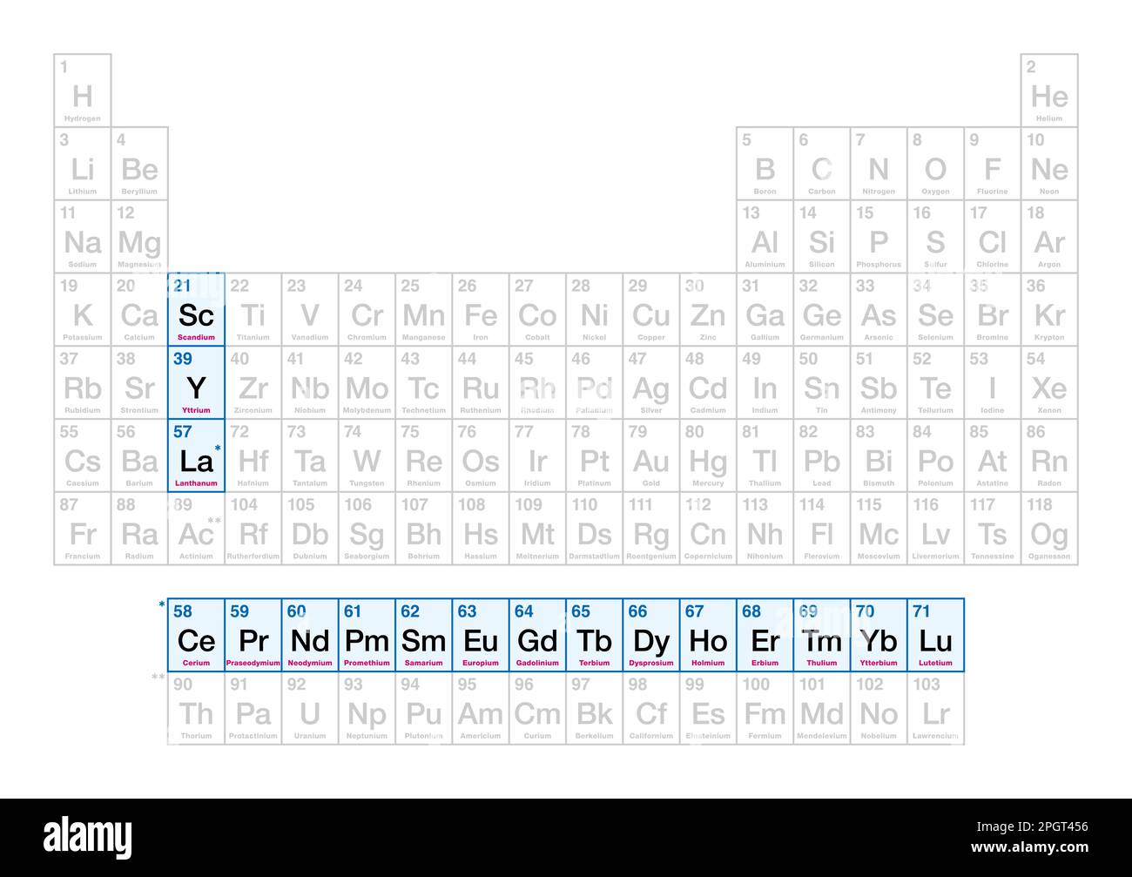The width and height of the screenshot is (1132, 877).
Task: Select the Oganesson (Og) cell
Action: coord(1049,529)
